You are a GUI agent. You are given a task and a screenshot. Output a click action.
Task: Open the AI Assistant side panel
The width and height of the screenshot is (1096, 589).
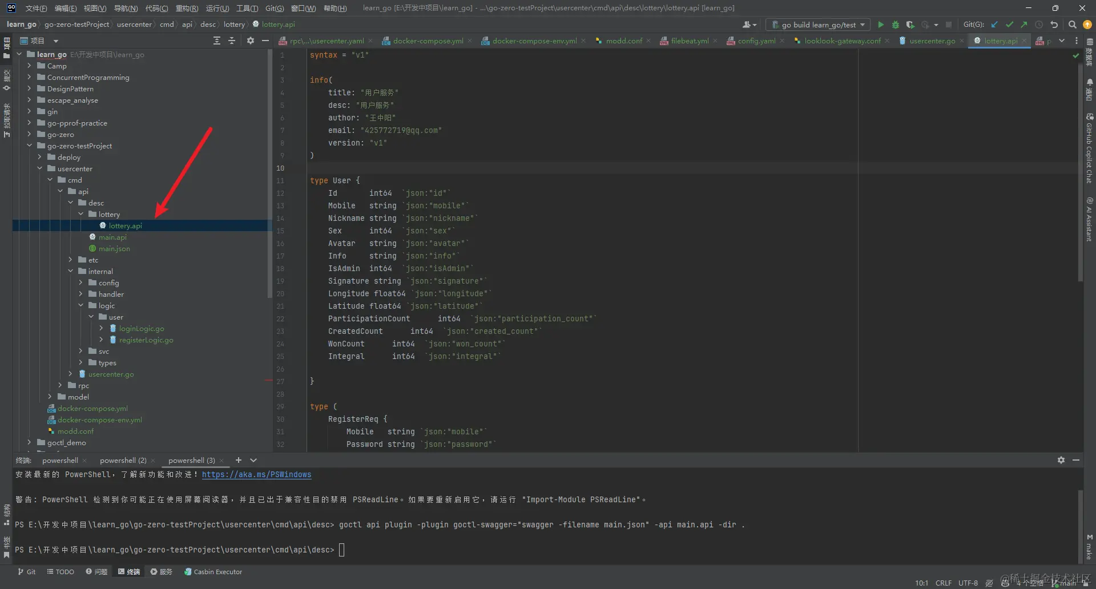click(1089, 219)
